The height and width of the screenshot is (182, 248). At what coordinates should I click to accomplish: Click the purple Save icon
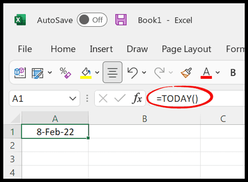tap(121, 20)
